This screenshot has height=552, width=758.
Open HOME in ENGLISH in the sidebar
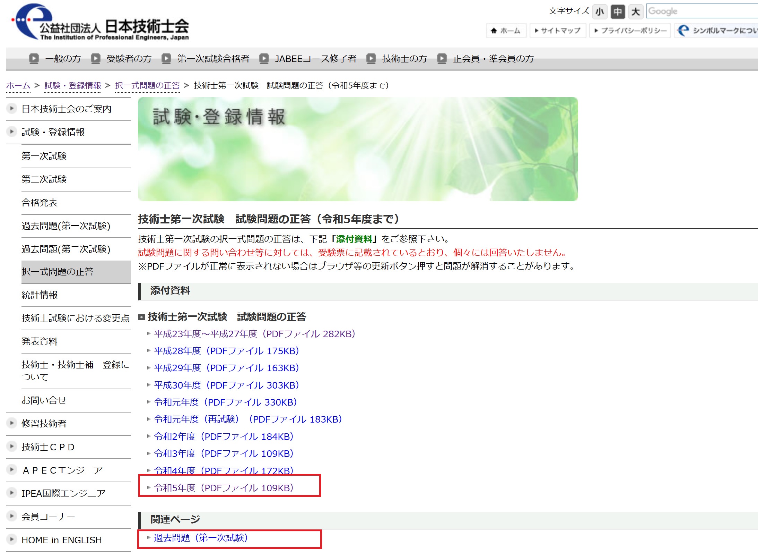[x=62, y=540]
